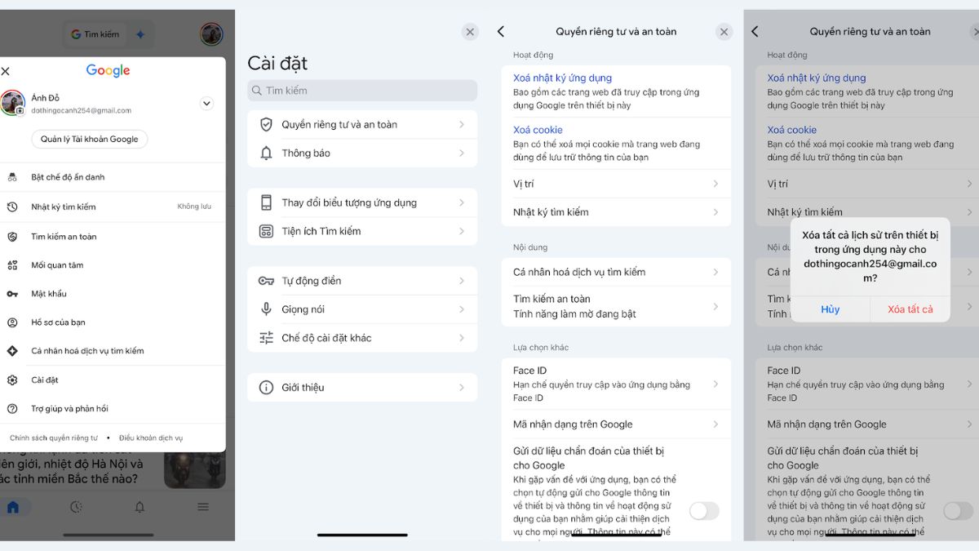Tap the history clock icon in bottom navigation
The image size is (979, 551).
(76, 507)
